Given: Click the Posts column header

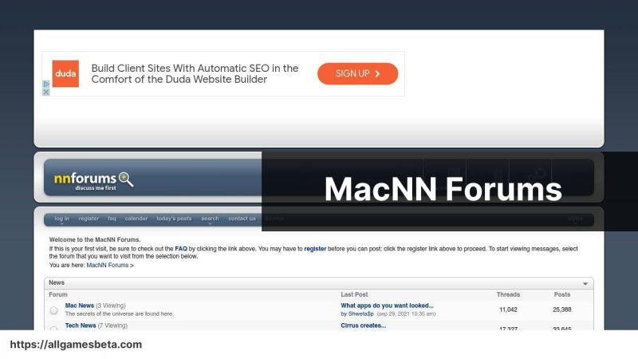Looking at the screenshot, I should click(562, 294).
